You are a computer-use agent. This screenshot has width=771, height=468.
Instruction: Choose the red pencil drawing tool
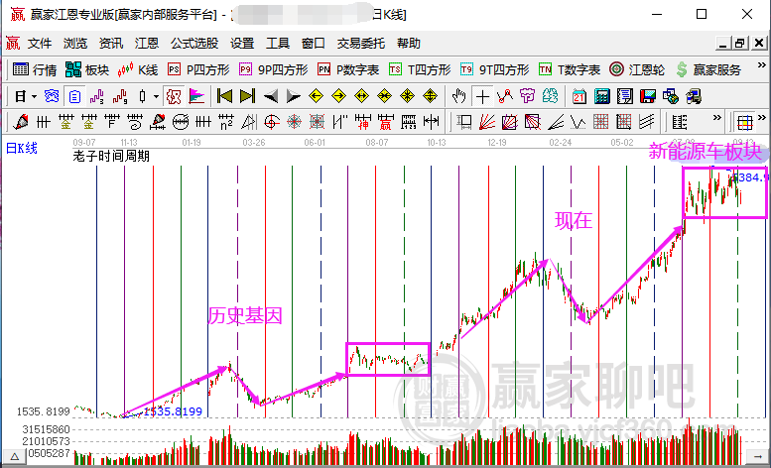[x=20, y=122]
